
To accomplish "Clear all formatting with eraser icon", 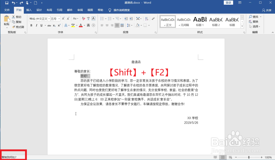I will pyautogui.click(x=83, y=18).
